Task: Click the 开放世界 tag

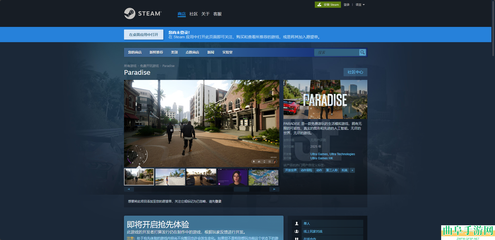Action: tap(291, 170)
